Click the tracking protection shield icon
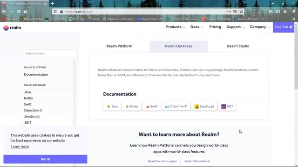The width and height of the screenshot is (298, 167). click(x=55, y=12)
